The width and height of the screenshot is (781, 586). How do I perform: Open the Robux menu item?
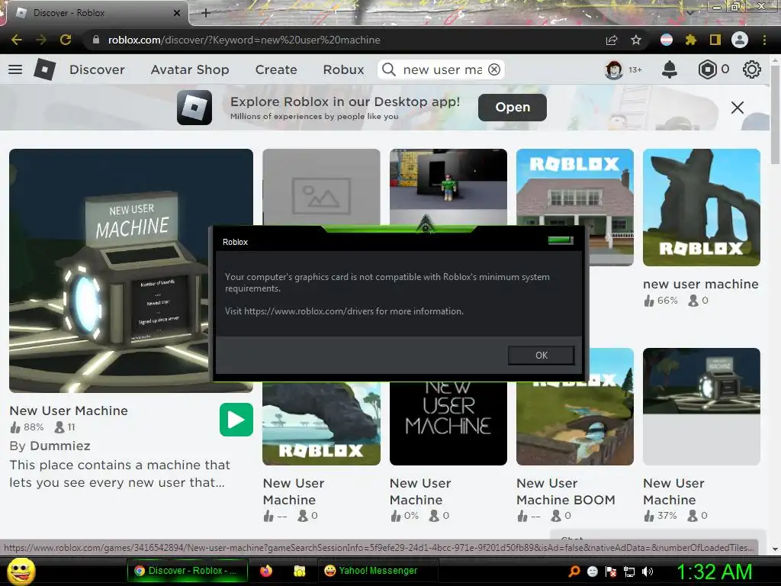[343, 69]
